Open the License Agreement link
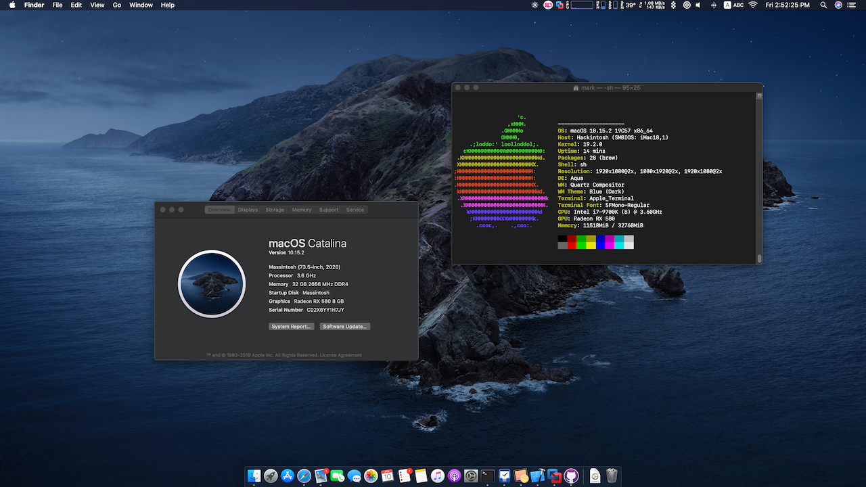 click(340, 355)
